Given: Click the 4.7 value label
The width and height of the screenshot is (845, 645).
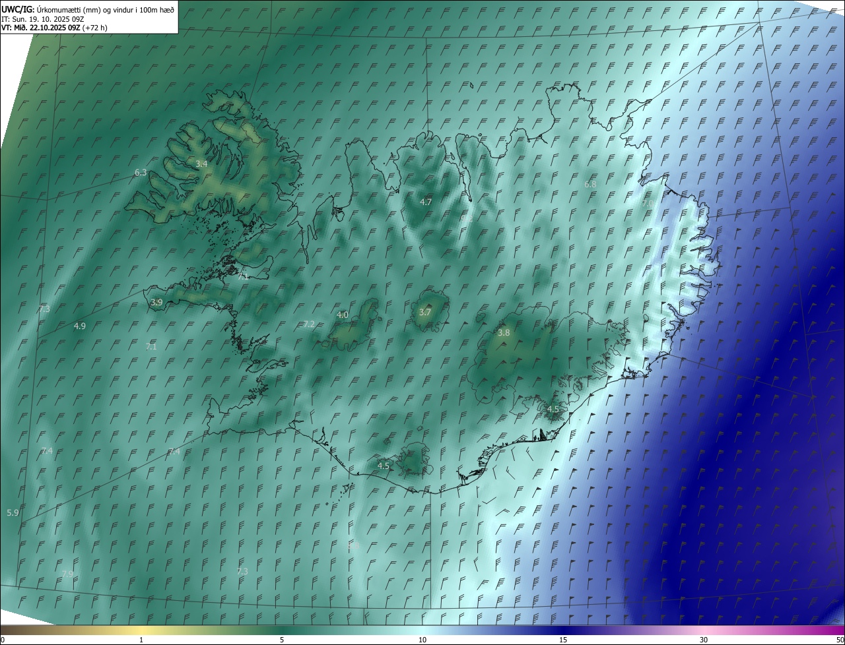Looking at the screenshot, I should click(426, 202).
